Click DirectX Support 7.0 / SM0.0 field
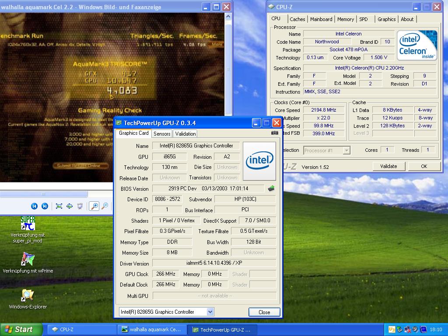448x336 pixels. pyautogui.click(x=258, y=220)
